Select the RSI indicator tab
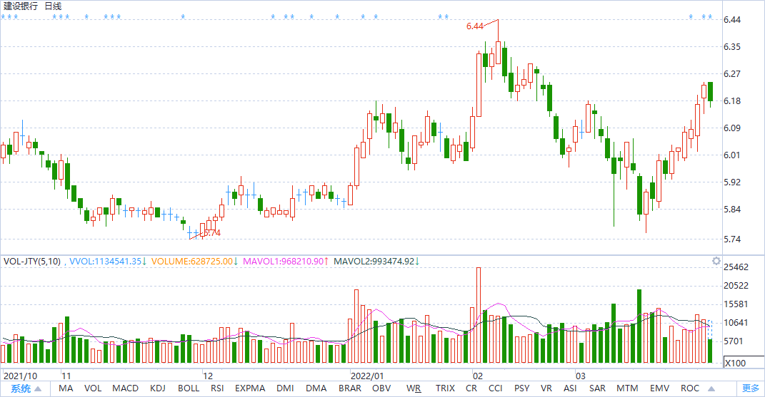The width and height of the screenshot is (765, 397). pyautogui.click(x=217, y=388)
